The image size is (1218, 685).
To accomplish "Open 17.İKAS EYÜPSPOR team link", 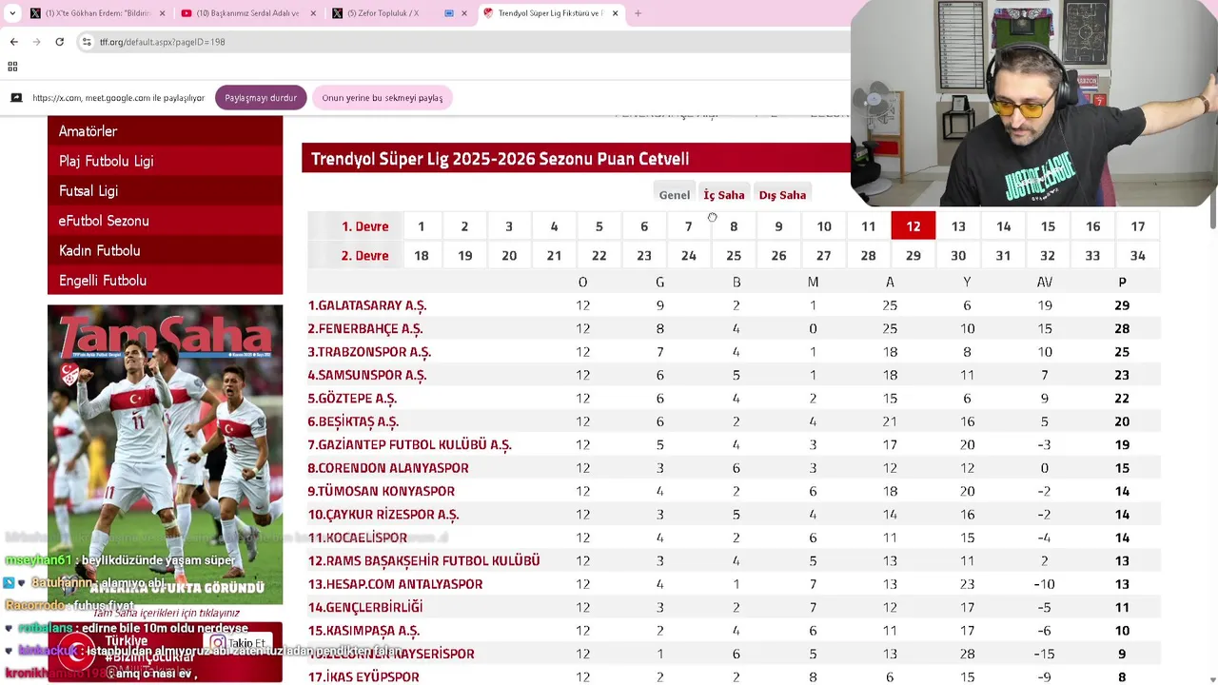I will (363, 677).
